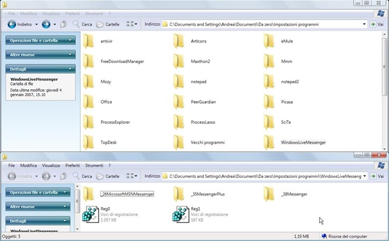Open Strumenti menu in bottom window
389x241 pixels.
click(x=94, y=166)
